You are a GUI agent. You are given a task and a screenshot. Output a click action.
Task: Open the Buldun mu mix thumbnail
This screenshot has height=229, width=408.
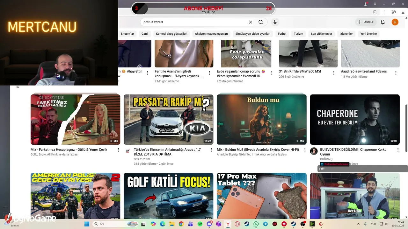coord(262,119)
